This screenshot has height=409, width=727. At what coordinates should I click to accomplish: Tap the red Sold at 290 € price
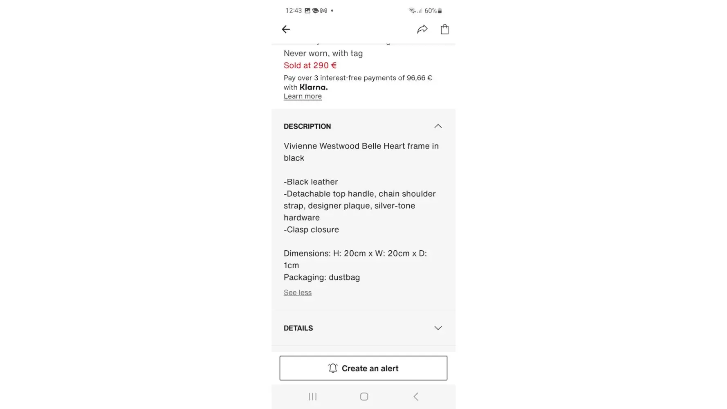[x=310, y=65]
